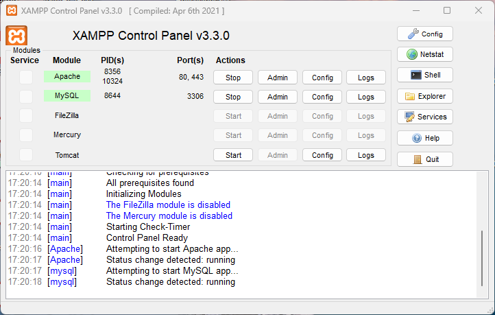
Task: Open the Config wrench button
Action: (x=424, y=34)
